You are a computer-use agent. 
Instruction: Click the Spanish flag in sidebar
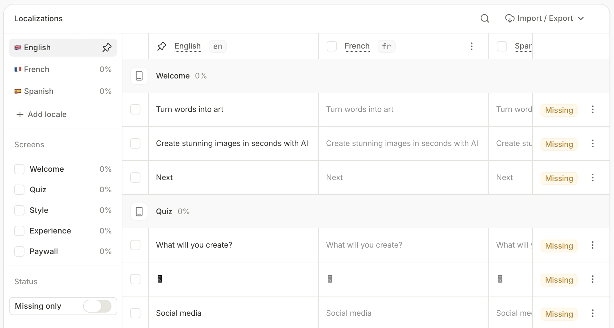pyautogui.click(x=18, y=91)
